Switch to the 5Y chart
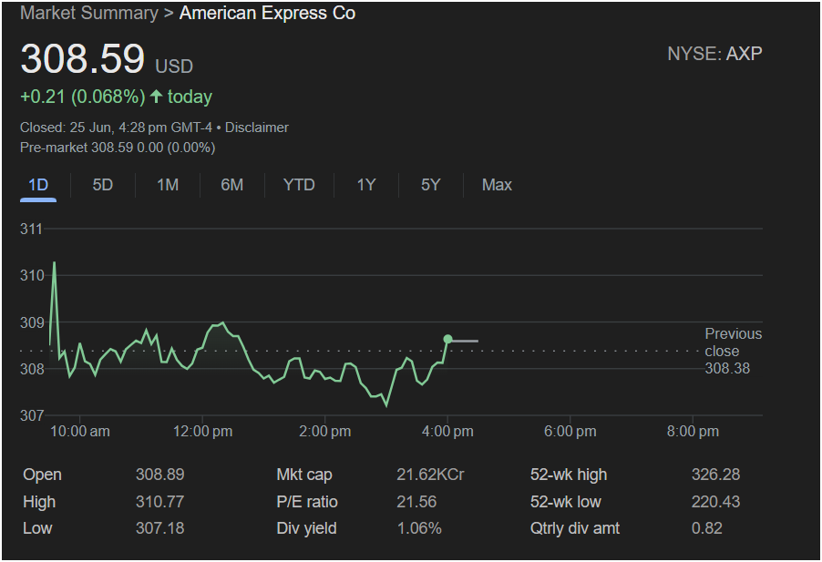The height and width of the screenshot is (562, 822). (430, 185)
